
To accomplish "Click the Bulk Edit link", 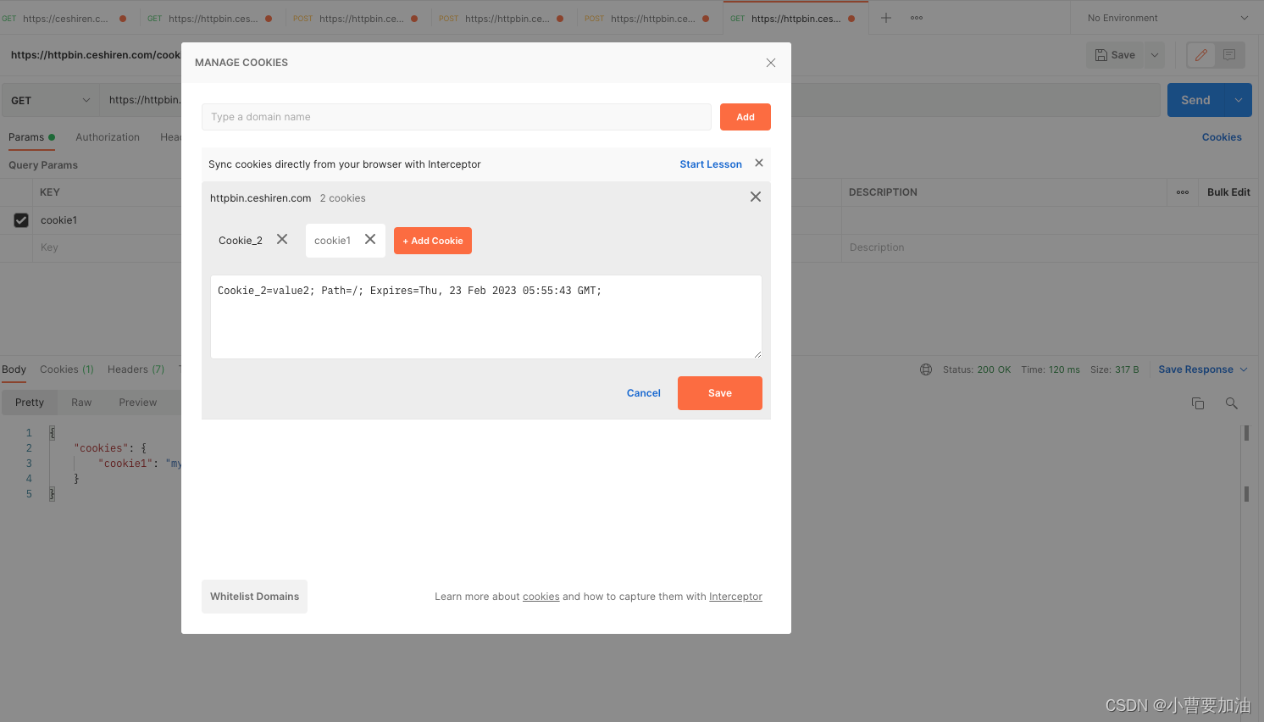I will [1228, 192].
